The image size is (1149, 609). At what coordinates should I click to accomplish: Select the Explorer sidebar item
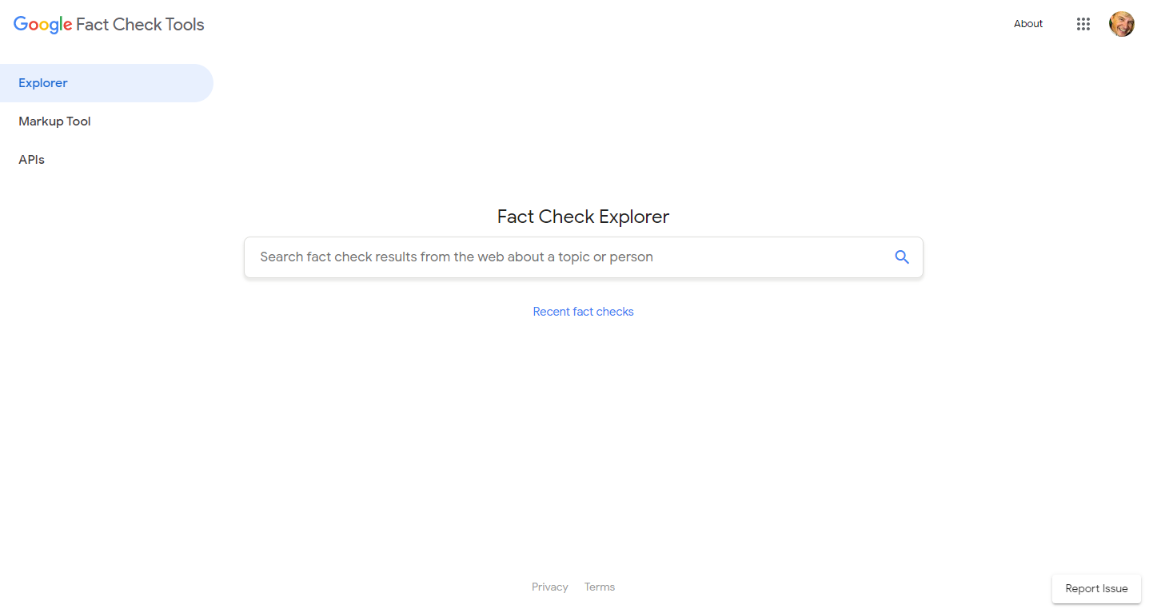[x=43, y=82]
